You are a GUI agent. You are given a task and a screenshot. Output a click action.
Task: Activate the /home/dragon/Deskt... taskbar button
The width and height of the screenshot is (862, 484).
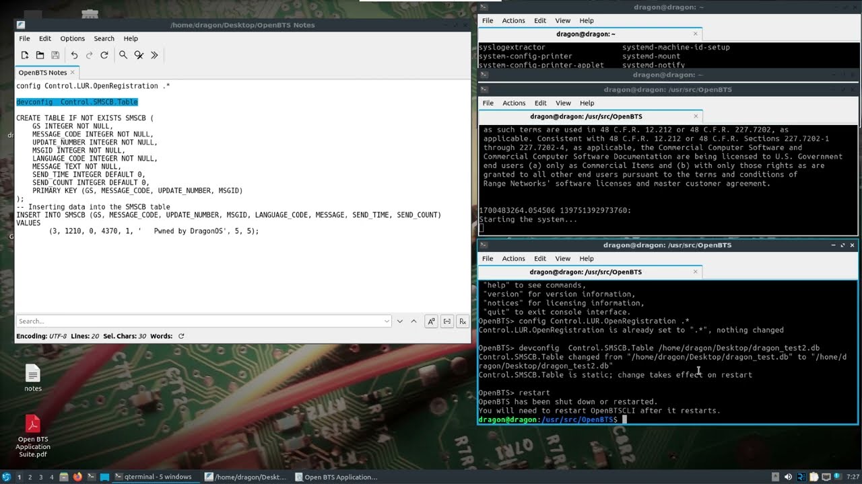[x=246, y=477]
